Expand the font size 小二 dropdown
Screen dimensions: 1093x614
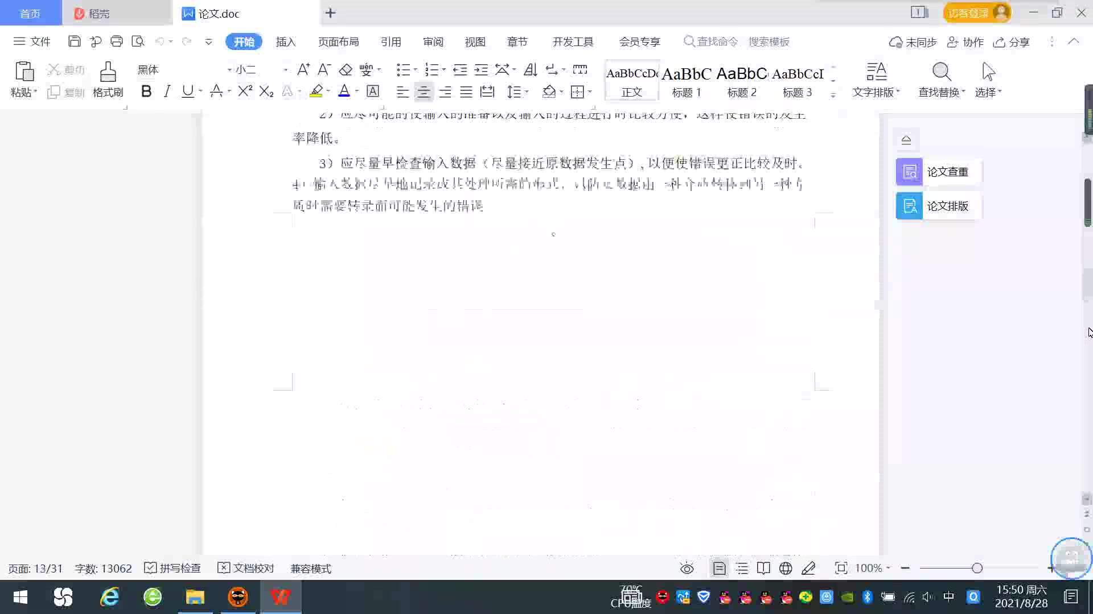285,70
